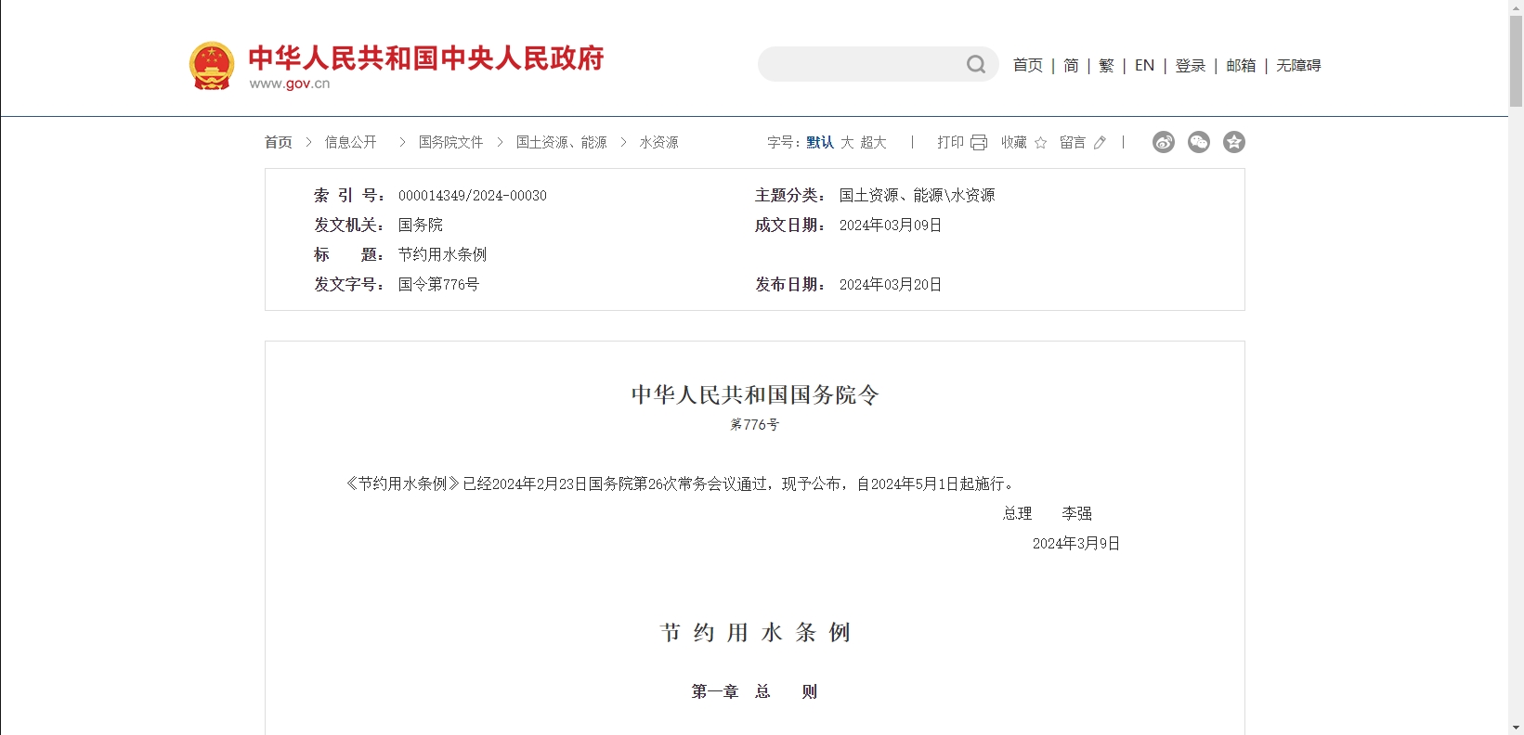Viewport: 1524px width, 735px height.
Task: Click chapter heading 第一章 总则
Action: tap(755, 691)
